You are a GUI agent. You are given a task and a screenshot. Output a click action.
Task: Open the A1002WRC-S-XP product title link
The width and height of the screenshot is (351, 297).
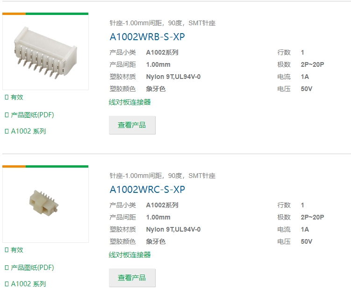click(x=147, y=190)
